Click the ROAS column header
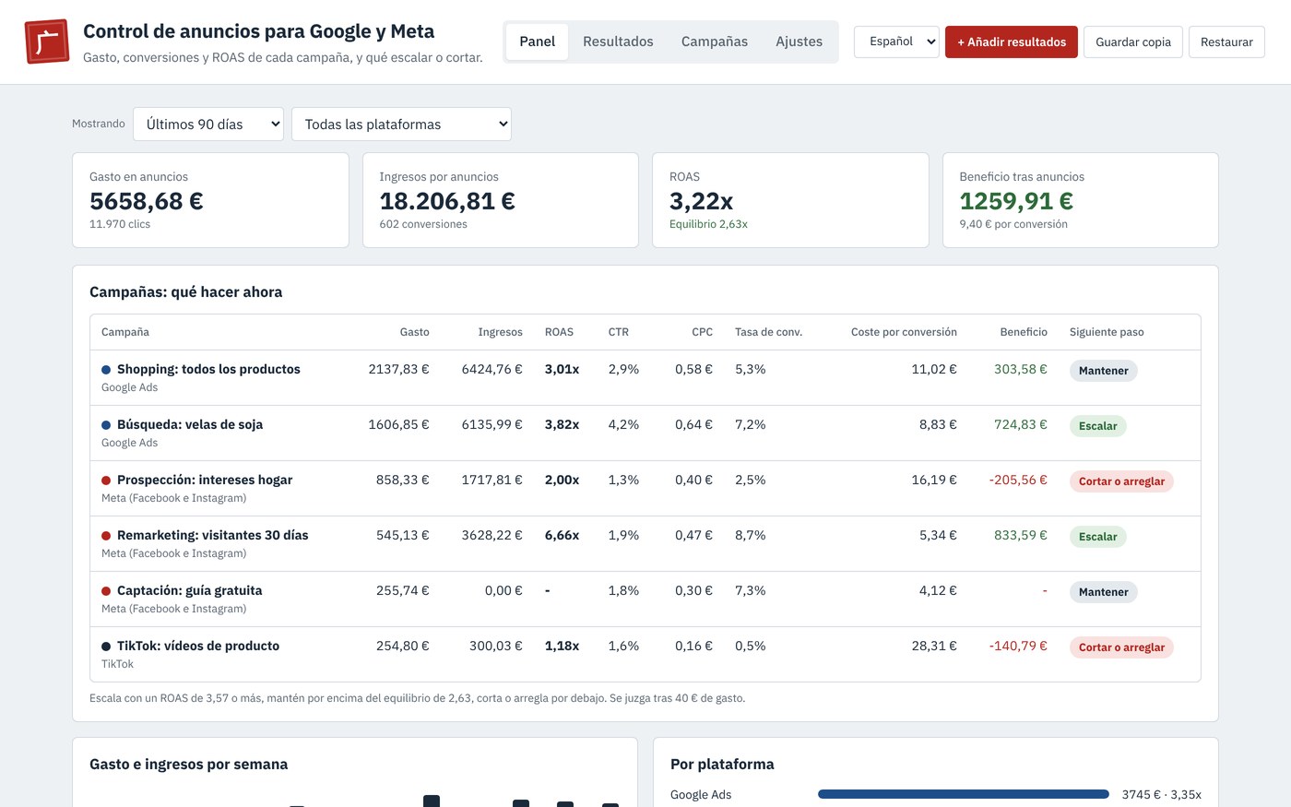The height and width of the screenshot is (807, 1291). point(559,332)
